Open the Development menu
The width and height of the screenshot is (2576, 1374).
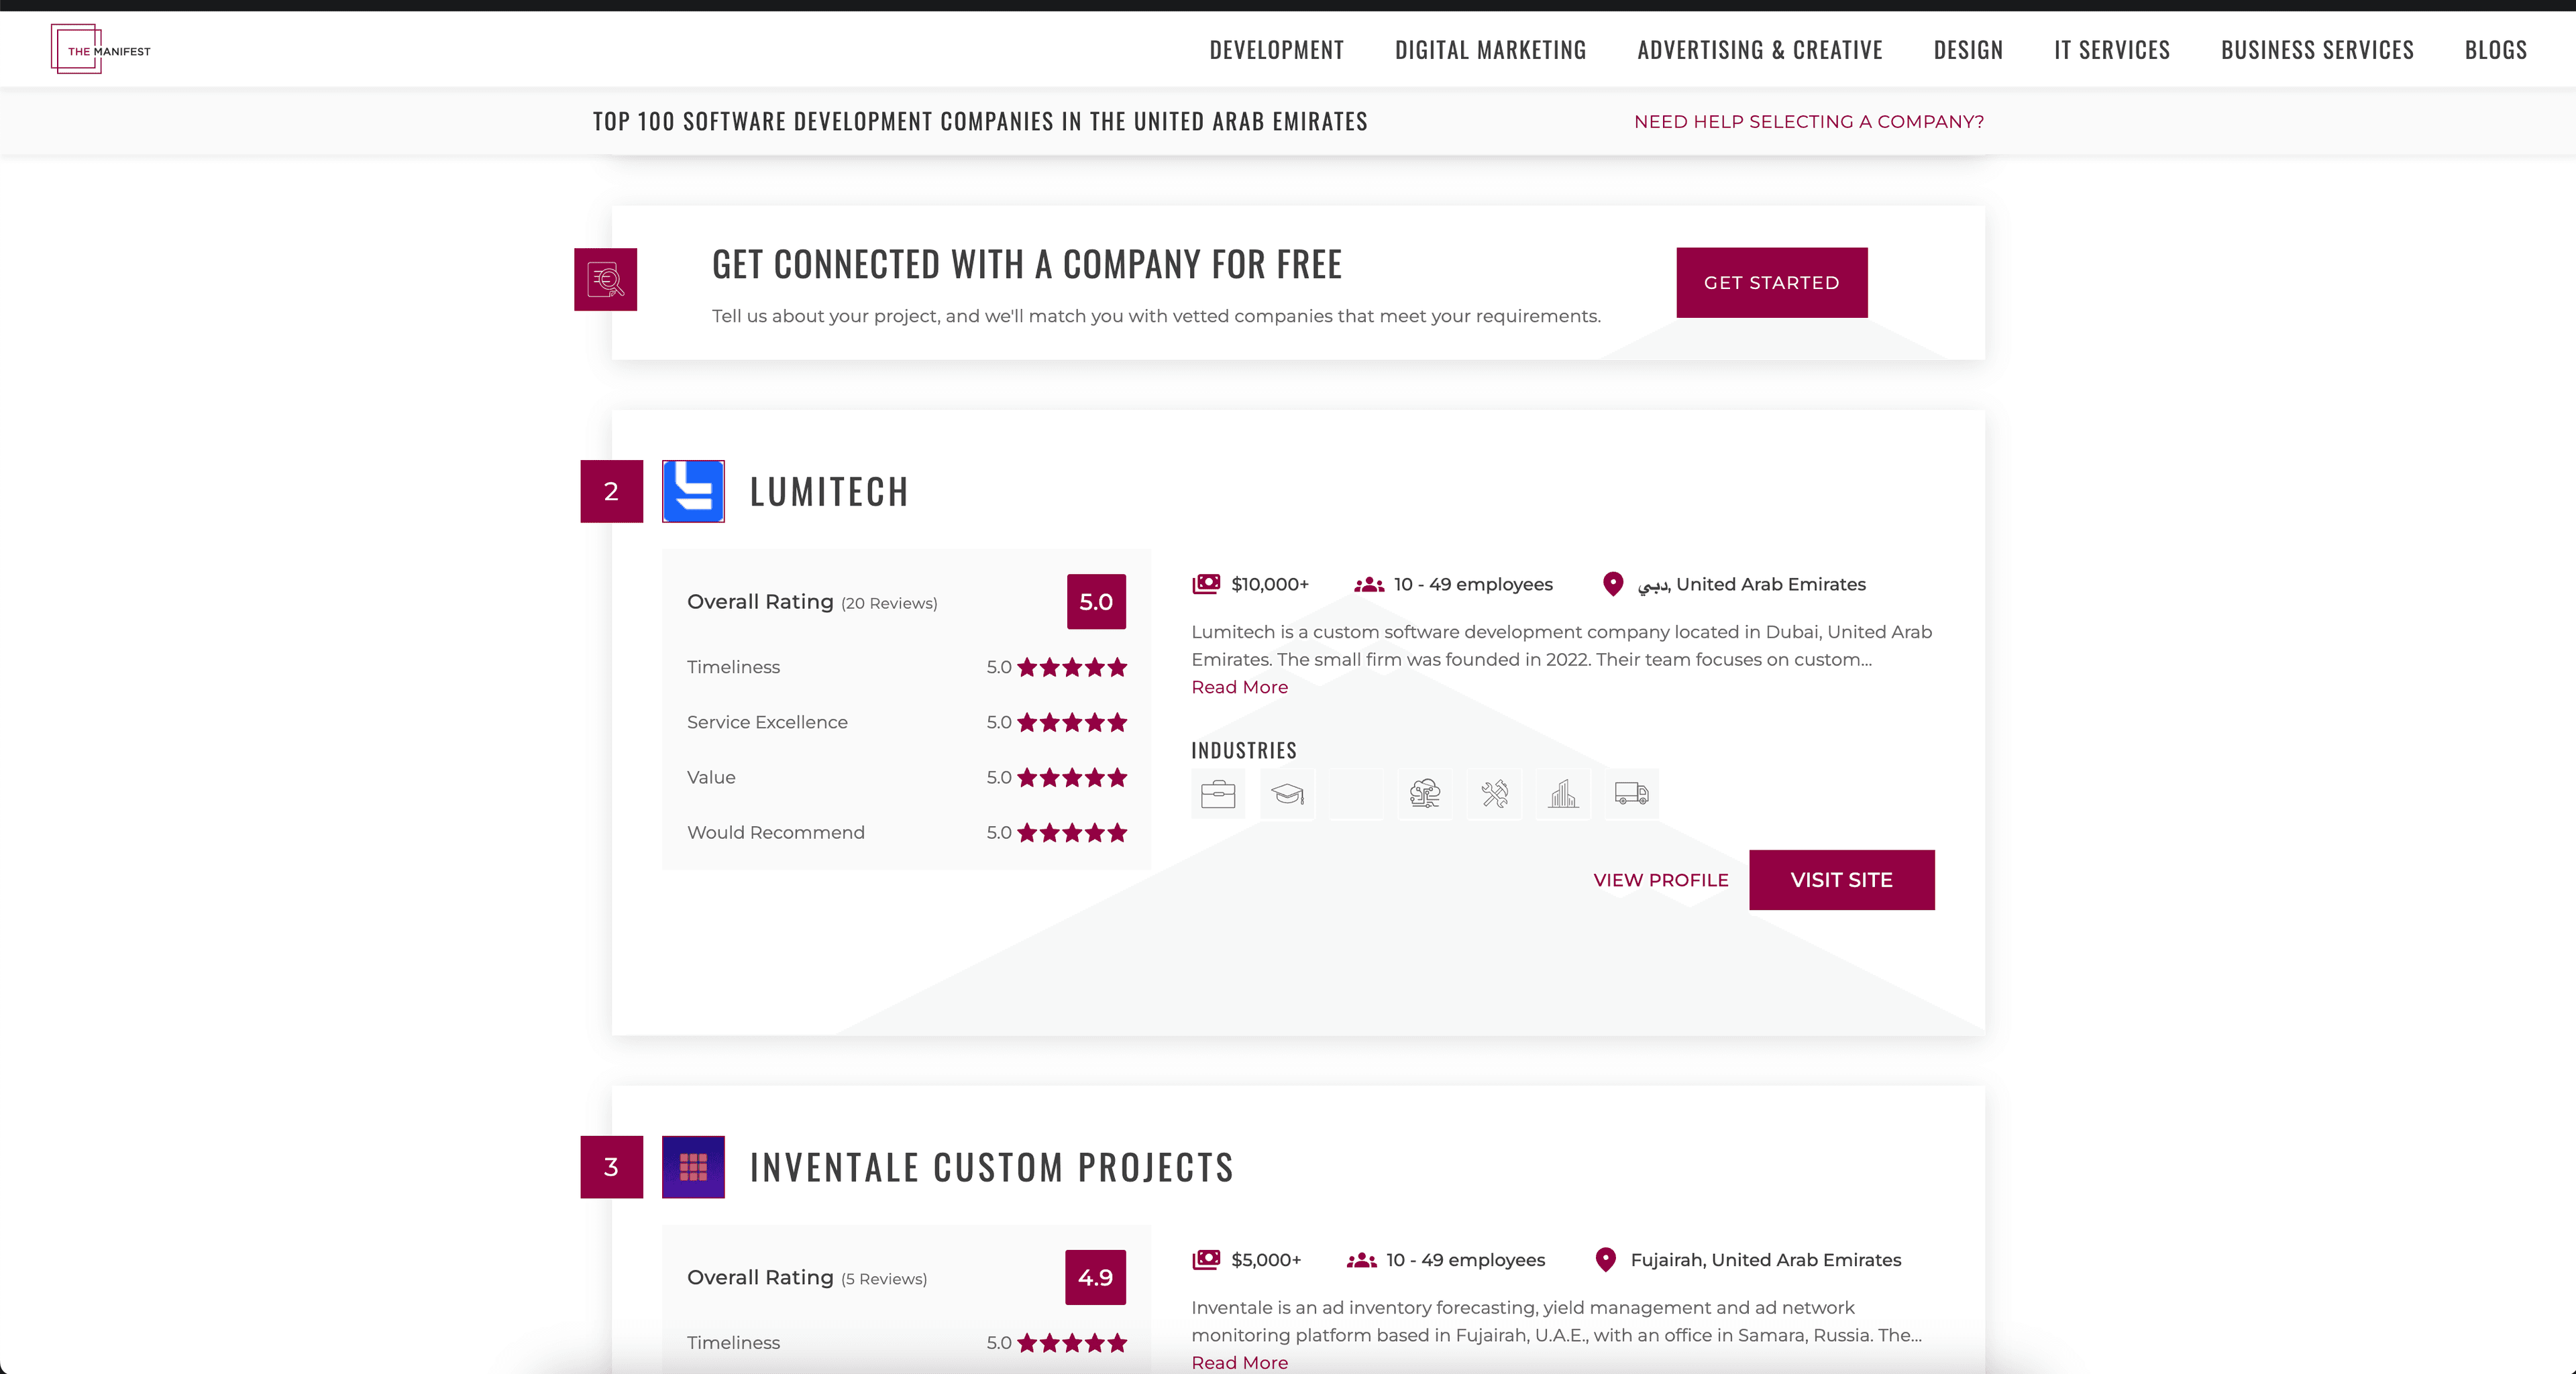[1276, 49]
